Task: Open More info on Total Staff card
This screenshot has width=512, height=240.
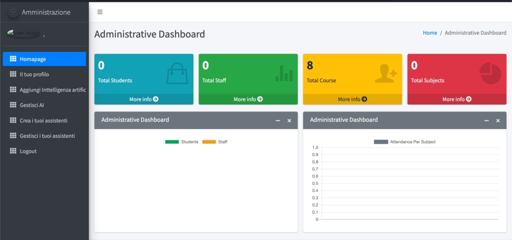Action: coord(248,99)
